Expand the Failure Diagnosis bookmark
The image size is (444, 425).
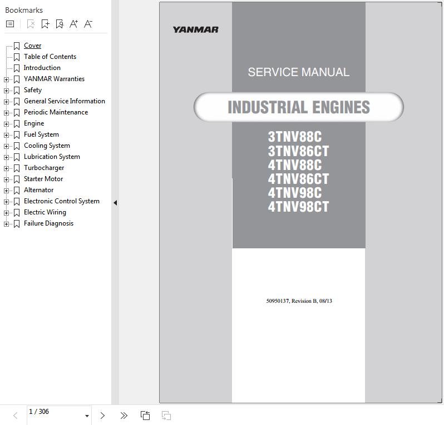[x=6, y=224]
